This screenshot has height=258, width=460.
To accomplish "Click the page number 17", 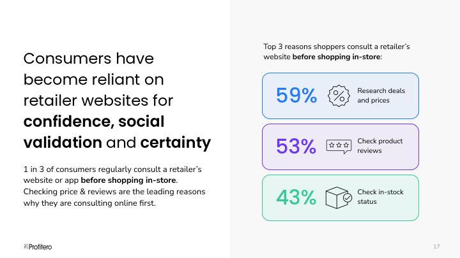I will coord(436,247).
